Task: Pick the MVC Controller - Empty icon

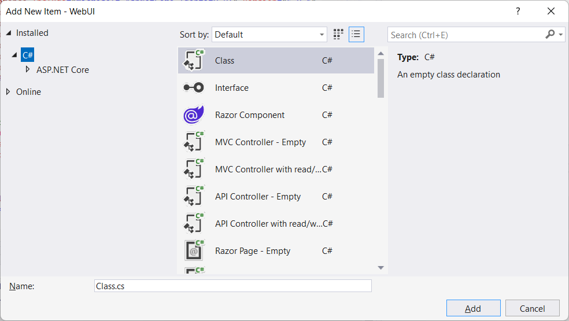Action: 194,142
